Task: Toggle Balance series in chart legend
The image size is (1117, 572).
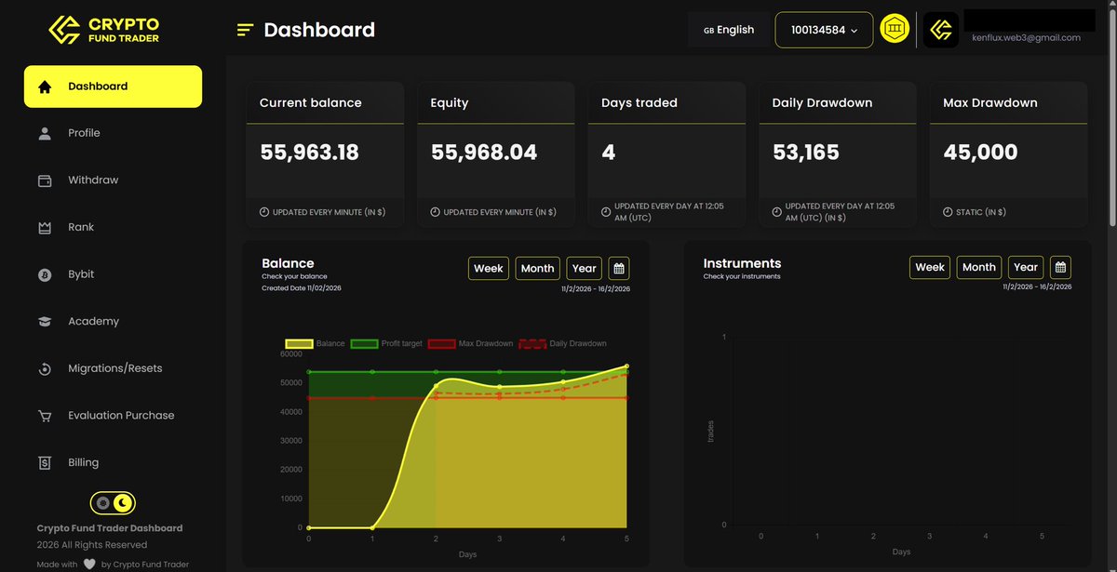Action: (315, 344)
